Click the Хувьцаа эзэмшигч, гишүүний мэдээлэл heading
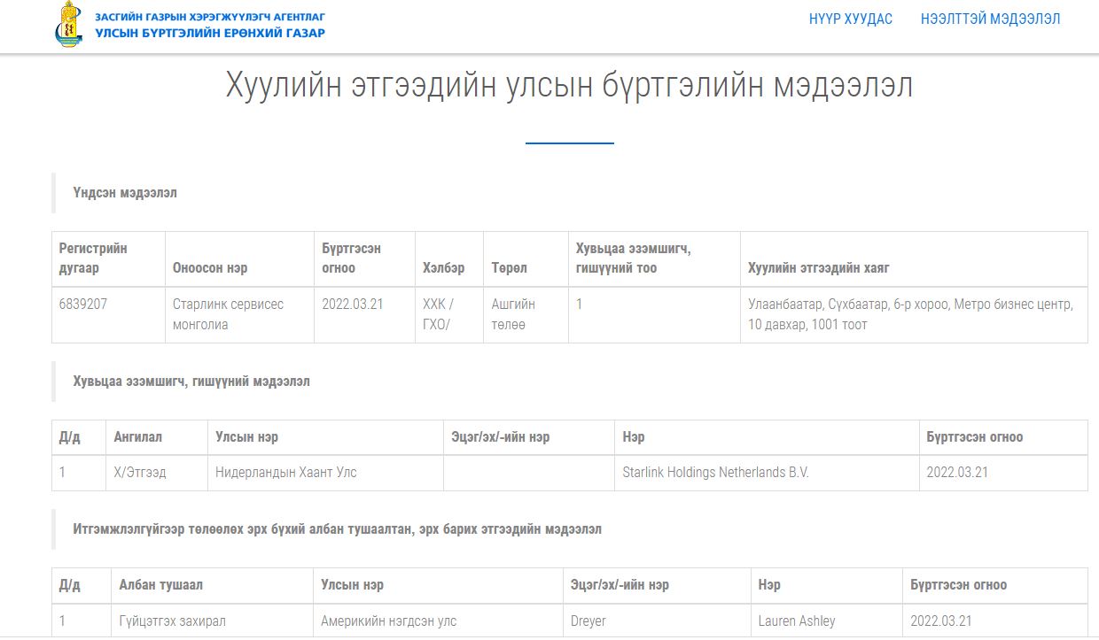The height and width of the screenshot is (640, 1099). coord(191,381)
